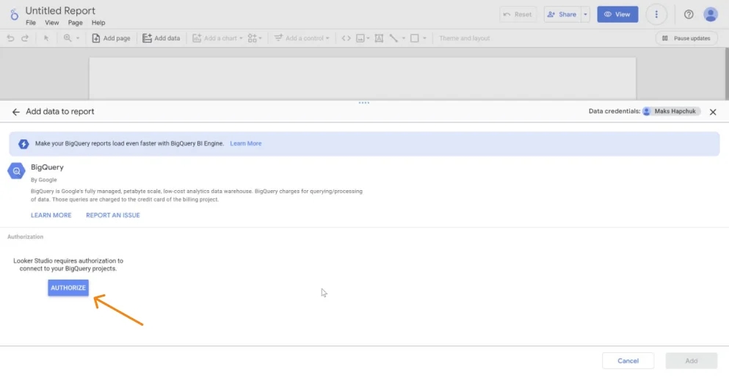This screenshot has width=729, height=378.
Task: Click the AUTHORIZE button
Action: (x=68, y=288)
